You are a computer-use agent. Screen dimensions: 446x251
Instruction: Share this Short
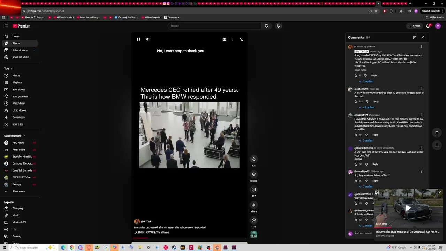254,205
